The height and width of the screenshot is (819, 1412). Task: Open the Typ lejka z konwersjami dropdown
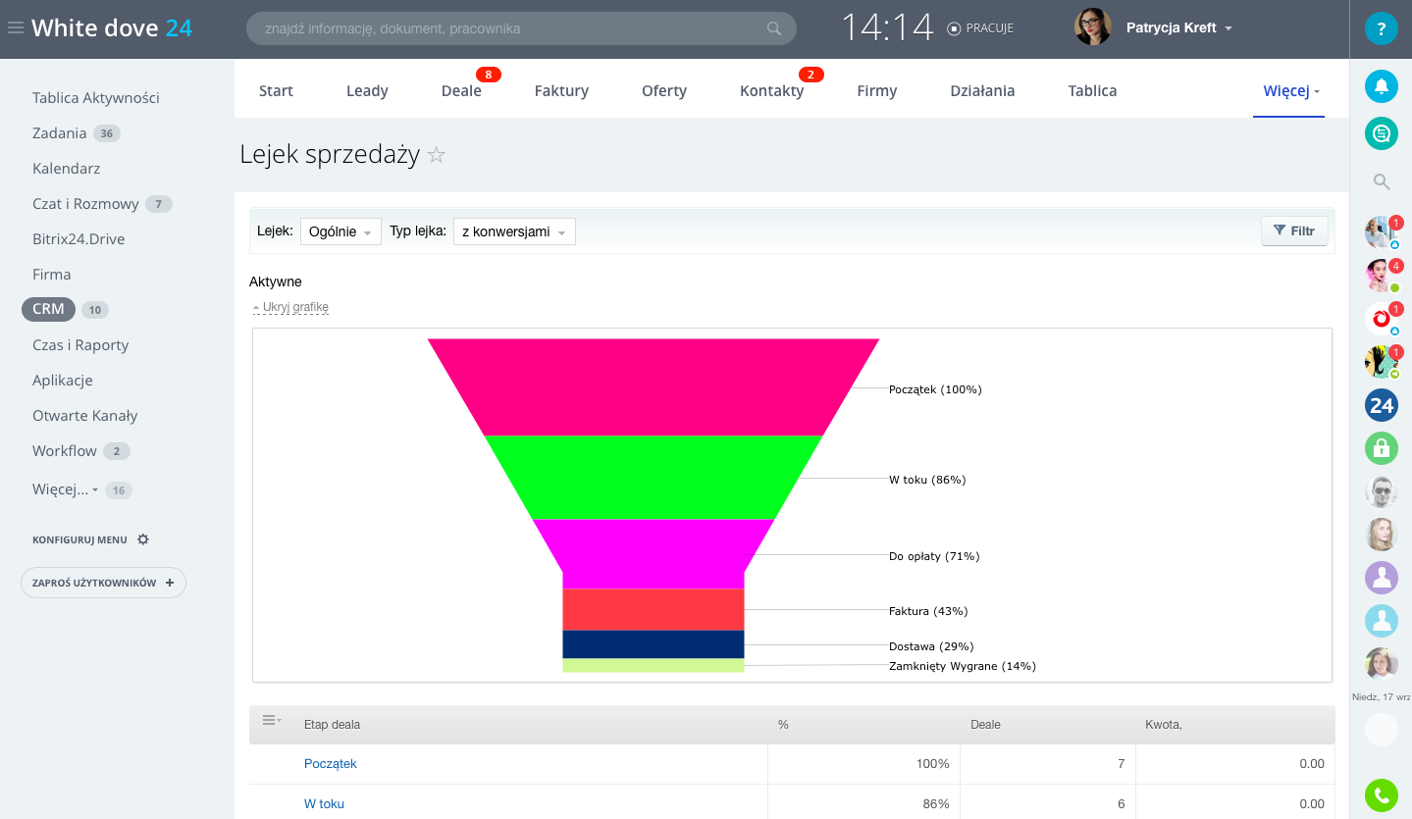[x=513, y=231]
